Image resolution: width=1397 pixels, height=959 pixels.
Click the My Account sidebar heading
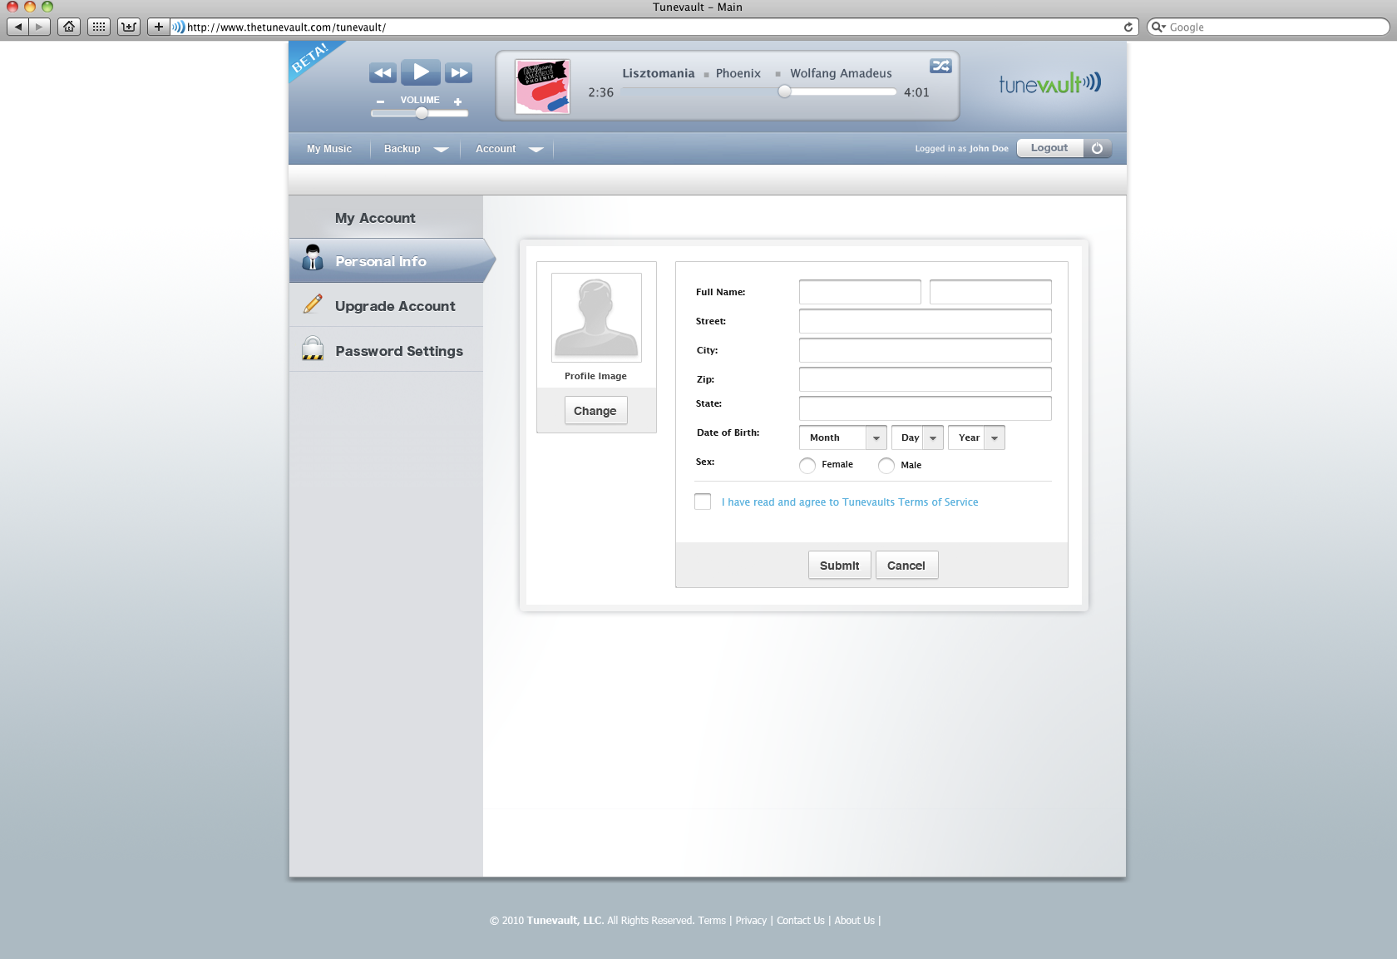(x=375, y=218)
